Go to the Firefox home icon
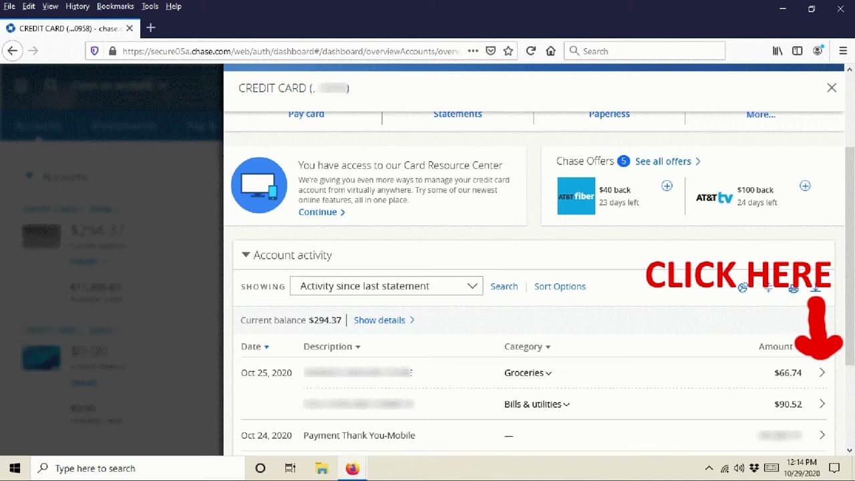The width and height of the screenshot is (855, 481). 551,51
